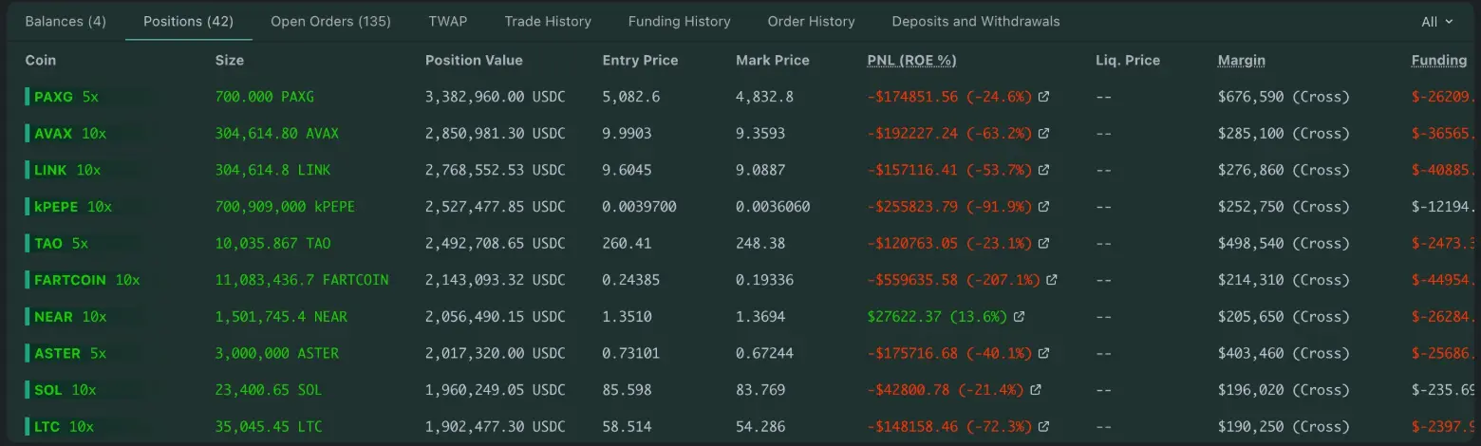The width and height of the screenshot is (1481, 446).
Task: Open share icon for FARTCOIN PNL
Action: point(1051,280)
